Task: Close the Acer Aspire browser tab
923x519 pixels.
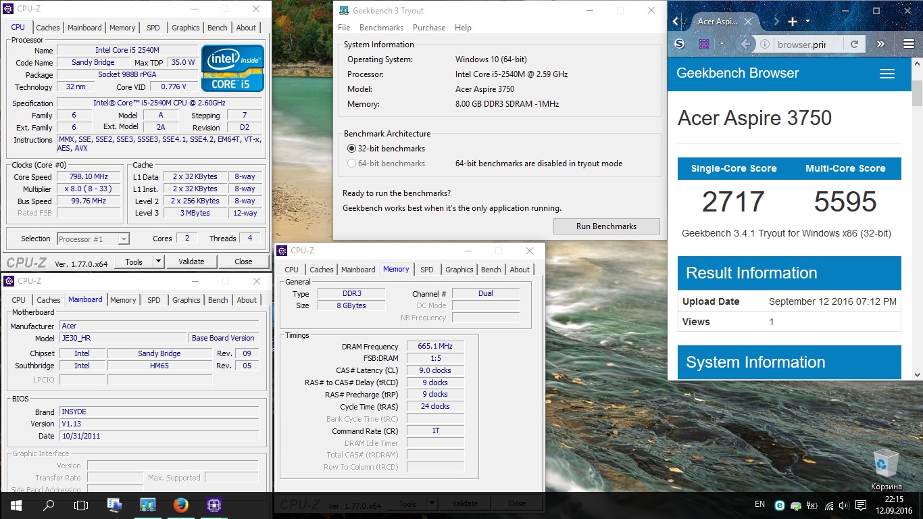Action: click(749, 22)
